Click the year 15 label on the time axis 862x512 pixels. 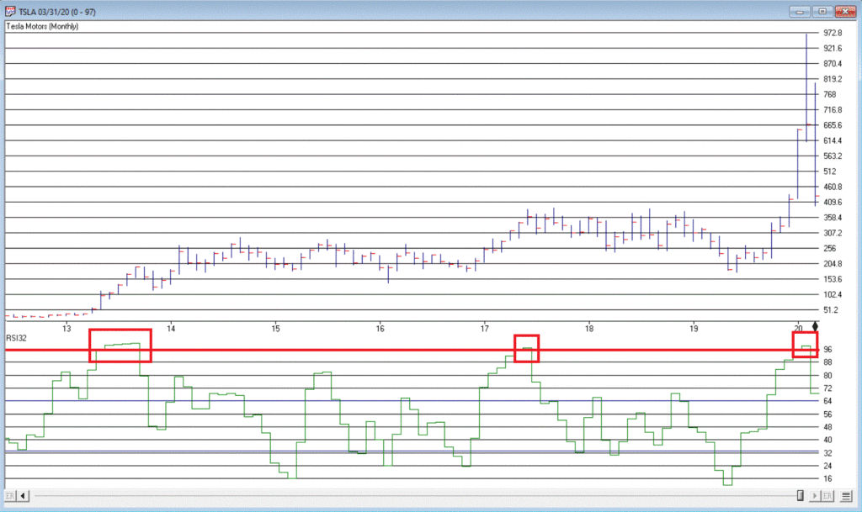tap(275, 329)
